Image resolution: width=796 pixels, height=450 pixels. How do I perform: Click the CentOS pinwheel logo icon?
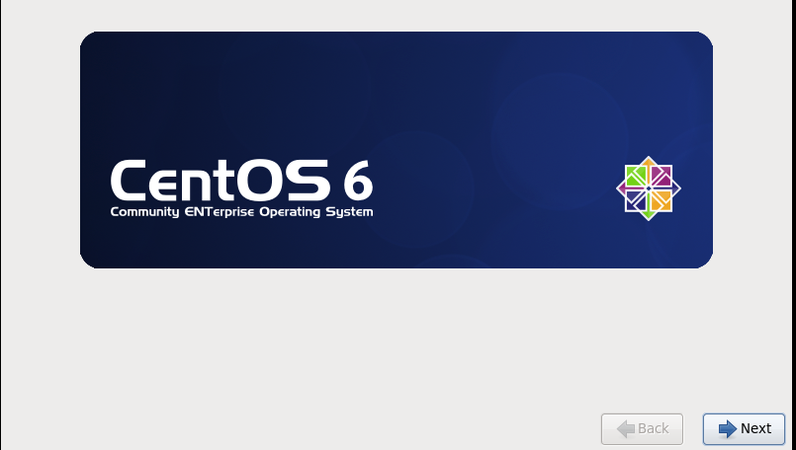[x=649, y=188]
